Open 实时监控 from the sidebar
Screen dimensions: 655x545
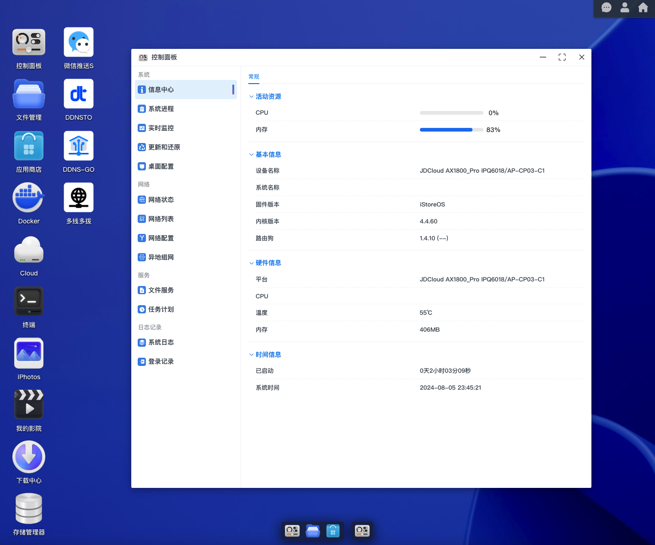160,128
